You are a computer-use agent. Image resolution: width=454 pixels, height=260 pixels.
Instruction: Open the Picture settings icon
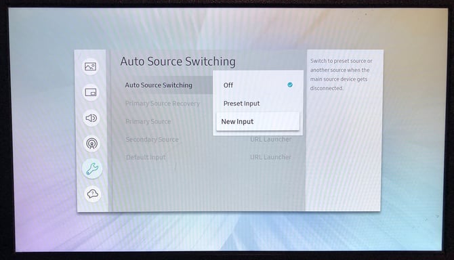(91, 67)
